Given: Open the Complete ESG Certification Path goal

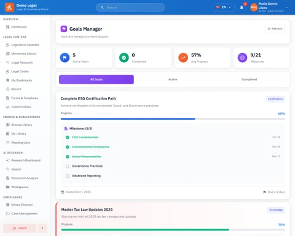Looking at the screenshot, I should click(88, 98).
